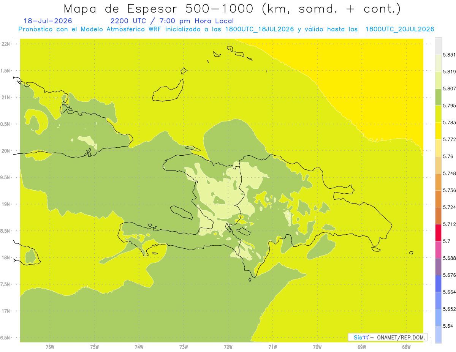Select the "22N" latitude axis label
Screen dimensions: 456x352
(6, 44)
